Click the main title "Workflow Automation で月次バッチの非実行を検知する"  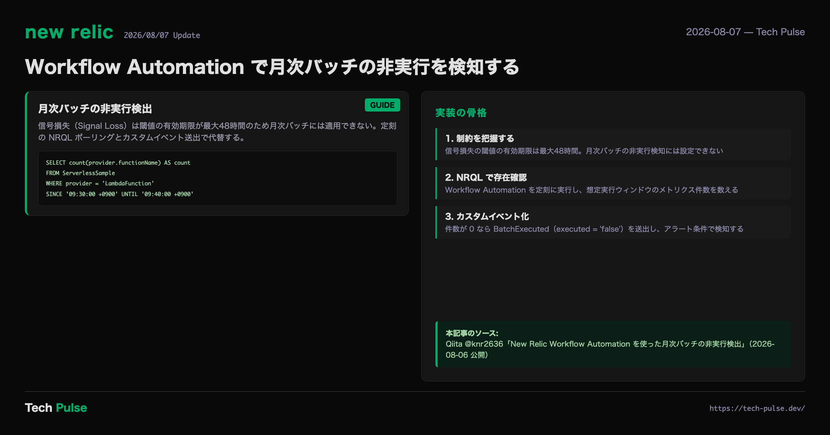click(272, 67)
